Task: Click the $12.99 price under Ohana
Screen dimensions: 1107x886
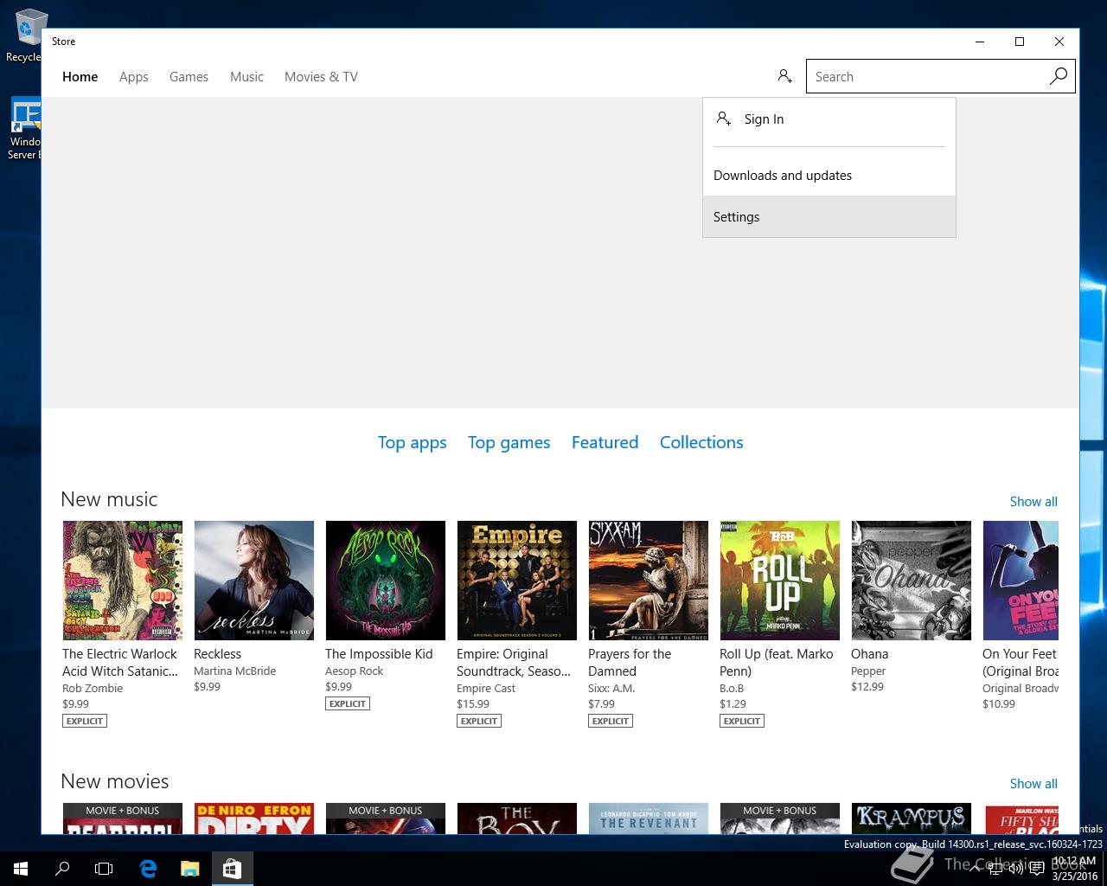Action: point(867,686)
